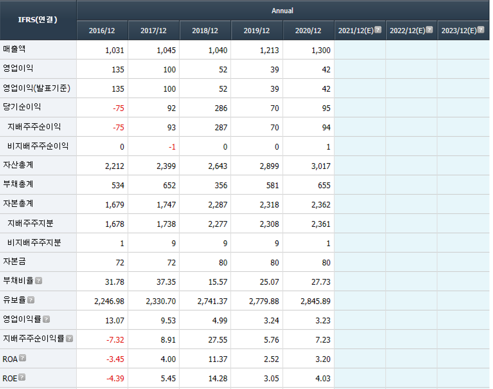This screenshot has width=493, height=389.
Task: Click 2020/12 매출액 value 1,300
Action: tap(321, 51)
